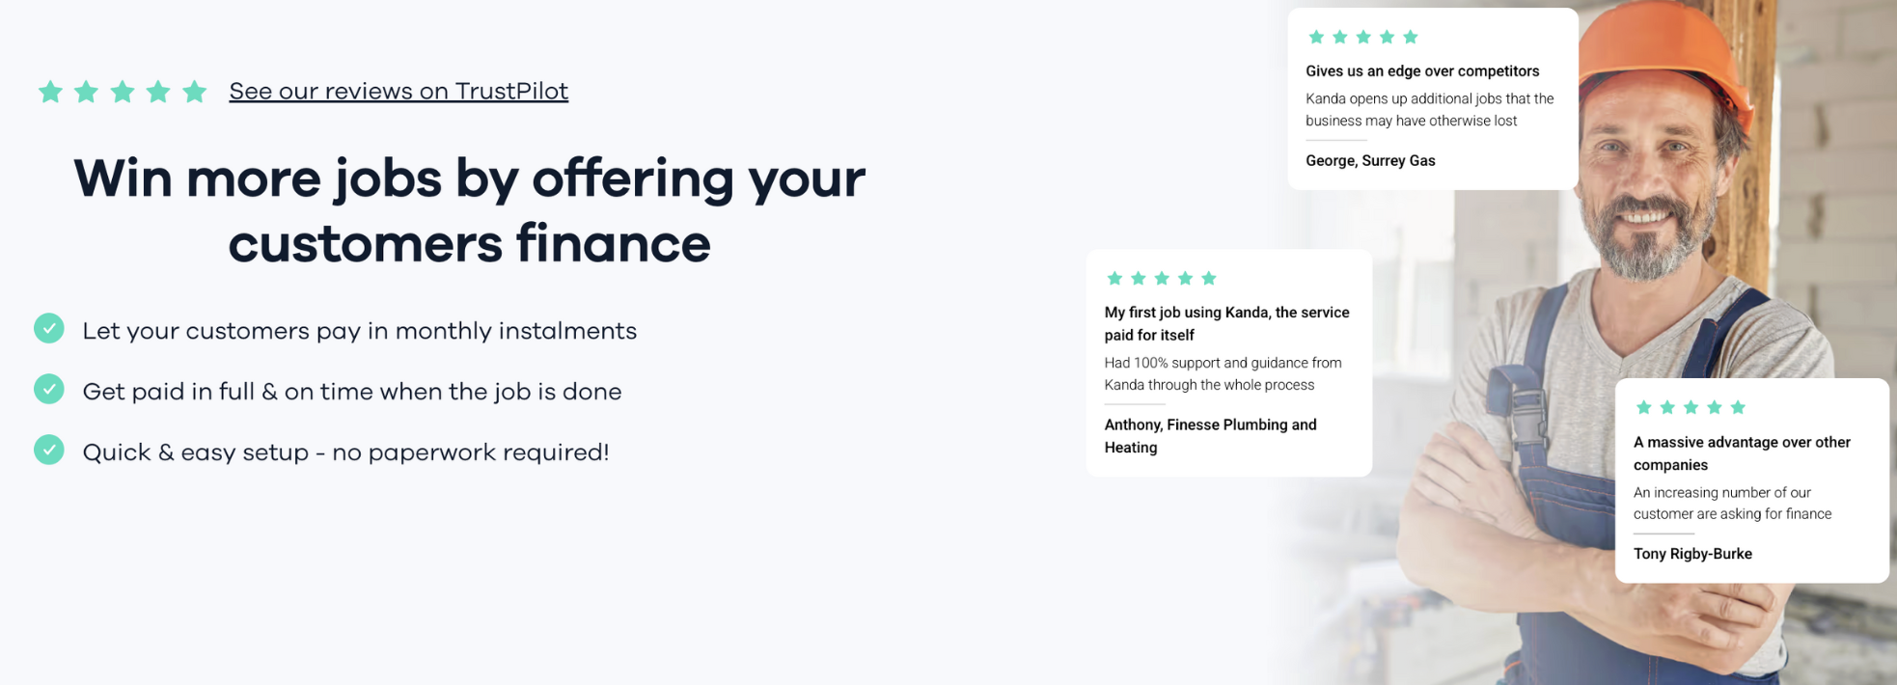The width and height of the screenshot is (1897, 685).
Task: Click the 'Win more jobs' main headline
Action: click(x=470, y=210)
